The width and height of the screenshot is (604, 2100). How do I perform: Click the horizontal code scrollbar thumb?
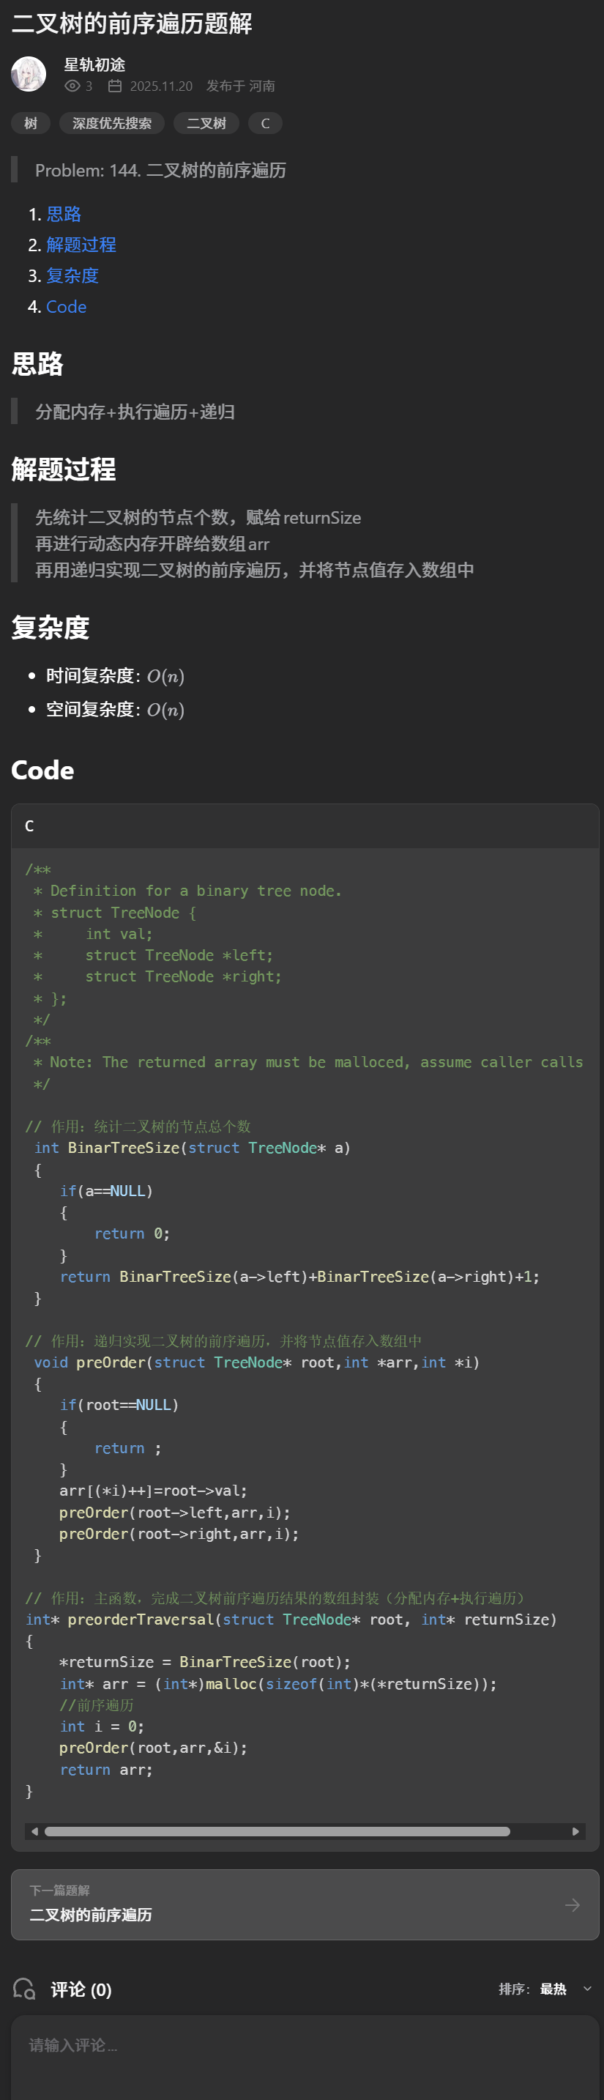(x=277, y=1831)
